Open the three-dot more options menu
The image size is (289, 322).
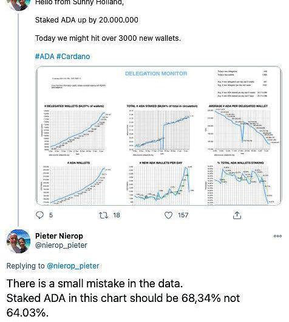coord(277,236)
